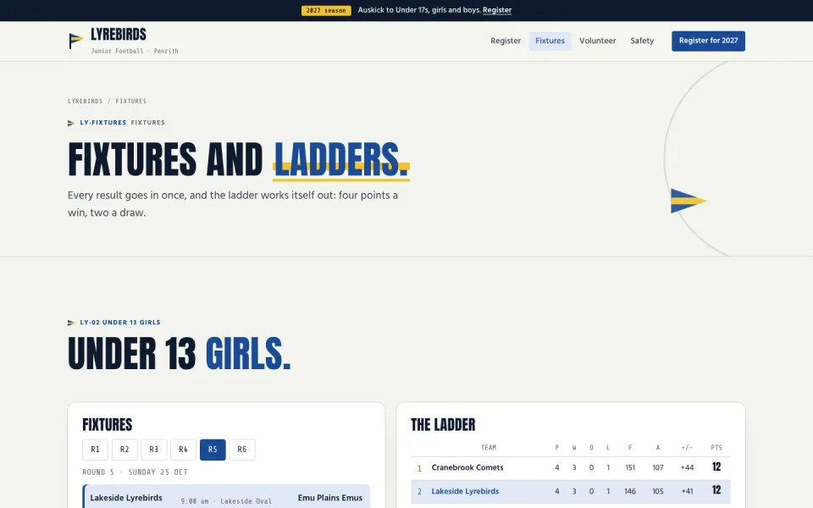
Task: Click the FIXTURES breadcrumb item
Action: [x=130, y=101]
